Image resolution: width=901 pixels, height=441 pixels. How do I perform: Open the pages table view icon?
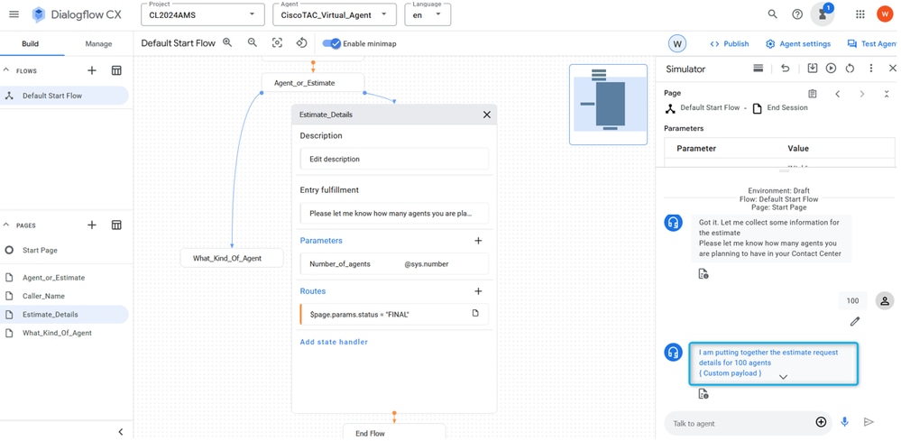point(116,225)
